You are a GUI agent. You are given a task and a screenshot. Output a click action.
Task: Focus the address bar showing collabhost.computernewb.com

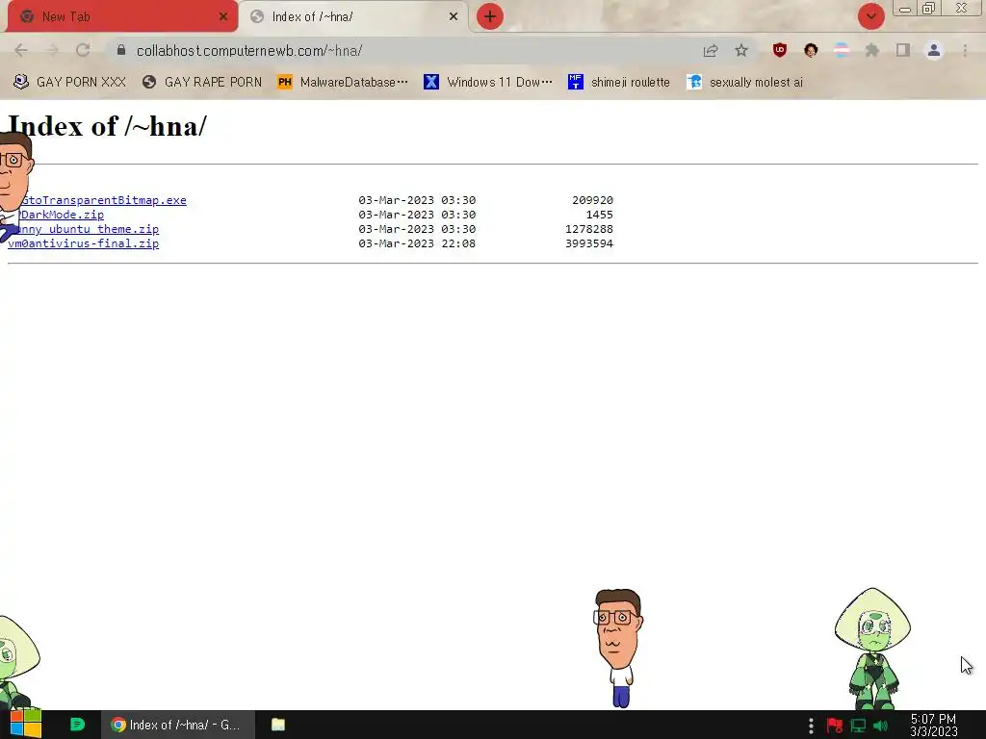tap(402, 50)
